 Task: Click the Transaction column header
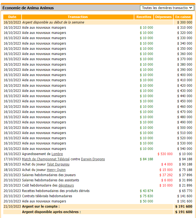78,17
